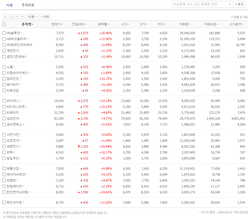Click the 32,595,100 volume for HB테크놀러지
The height and width of the screenshot is (219, 248).
click(x=187, y=39)
